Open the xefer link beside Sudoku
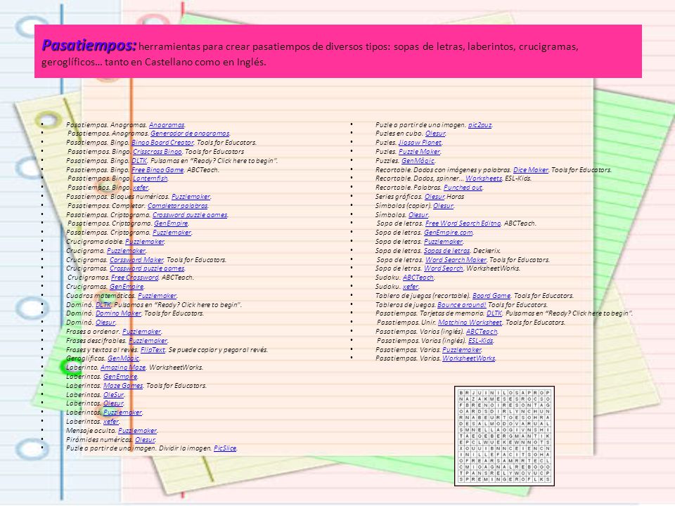Image resolution: width=675 pixels, height=506 pixels. click(x=411, y=286)
